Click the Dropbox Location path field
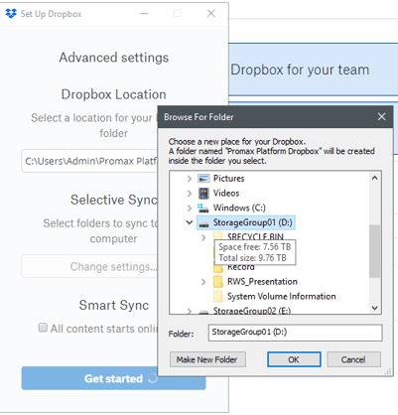The width and height of the screenshot is (398, 415). [x=89, y=161]
